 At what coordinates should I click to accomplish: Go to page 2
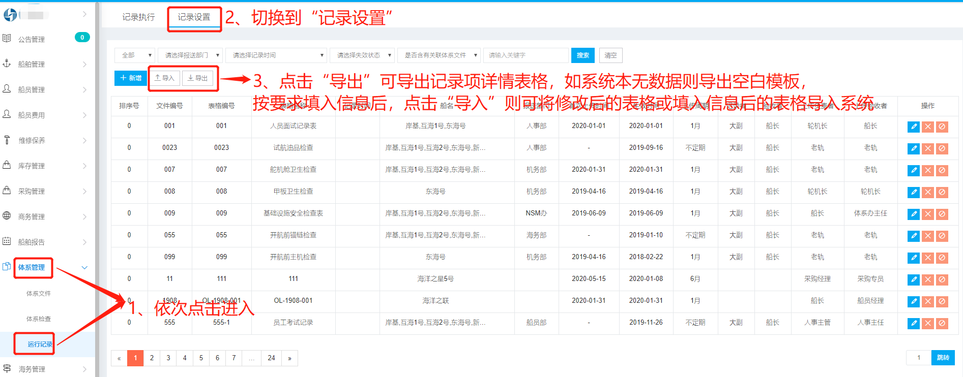(x=152, y=358)
